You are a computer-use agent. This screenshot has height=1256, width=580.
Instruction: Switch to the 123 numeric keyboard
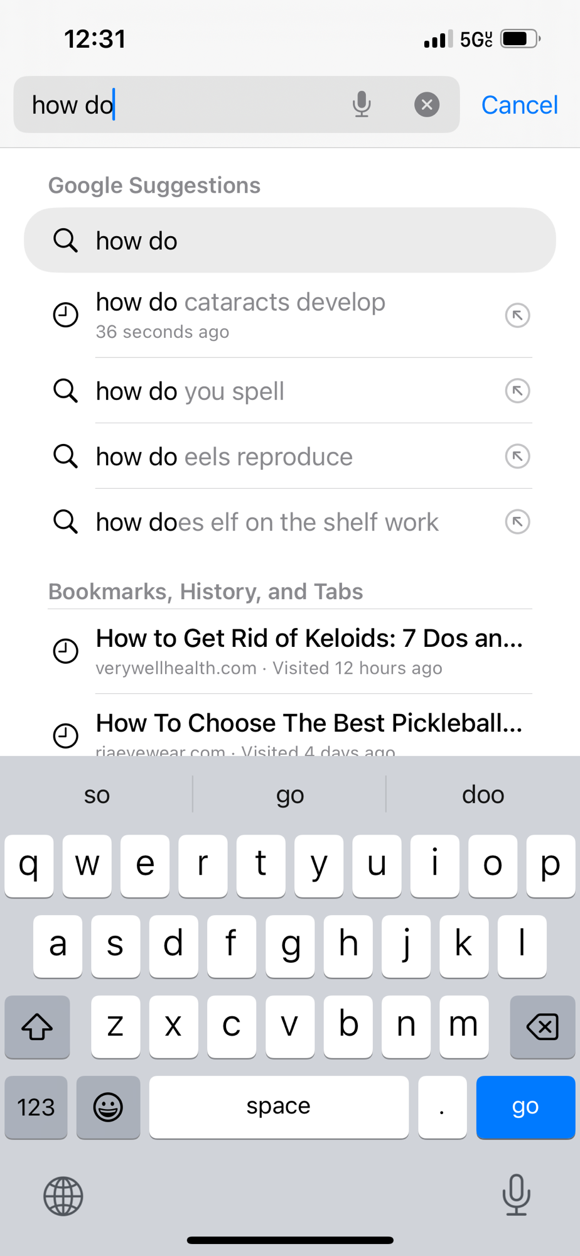click(x=36, y=1107)
